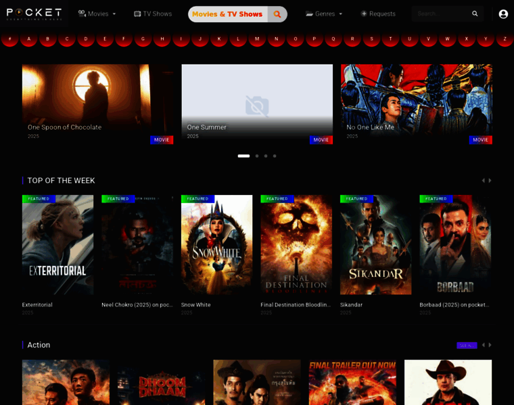Expand the Genres dropdown
Screen dimensions: 514x405
point(324,13)
